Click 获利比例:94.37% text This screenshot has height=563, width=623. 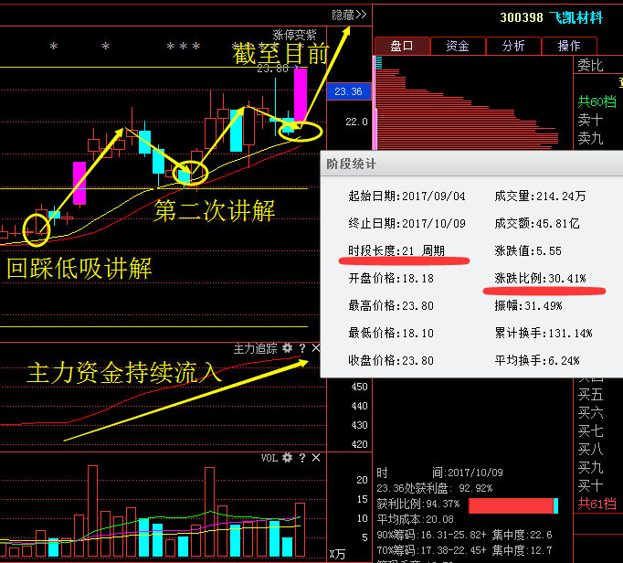tap(418, 504)
